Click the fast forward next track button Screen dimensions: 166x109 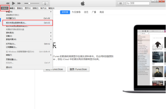19,3
